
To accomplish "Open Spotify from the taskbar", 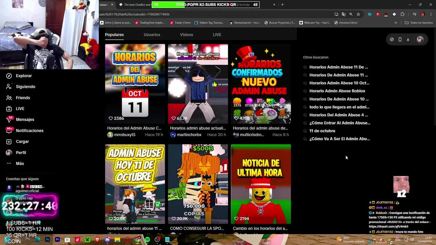I will (x=147, y=240).
